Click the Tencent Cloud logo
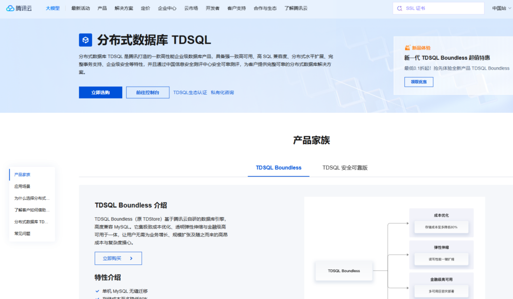The height and width of the screenshot is (299, 513). tap(19, 8)
